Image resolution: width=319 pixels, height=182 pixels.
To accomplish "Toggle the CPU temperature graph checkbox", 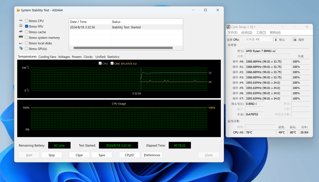I will 100,63.
